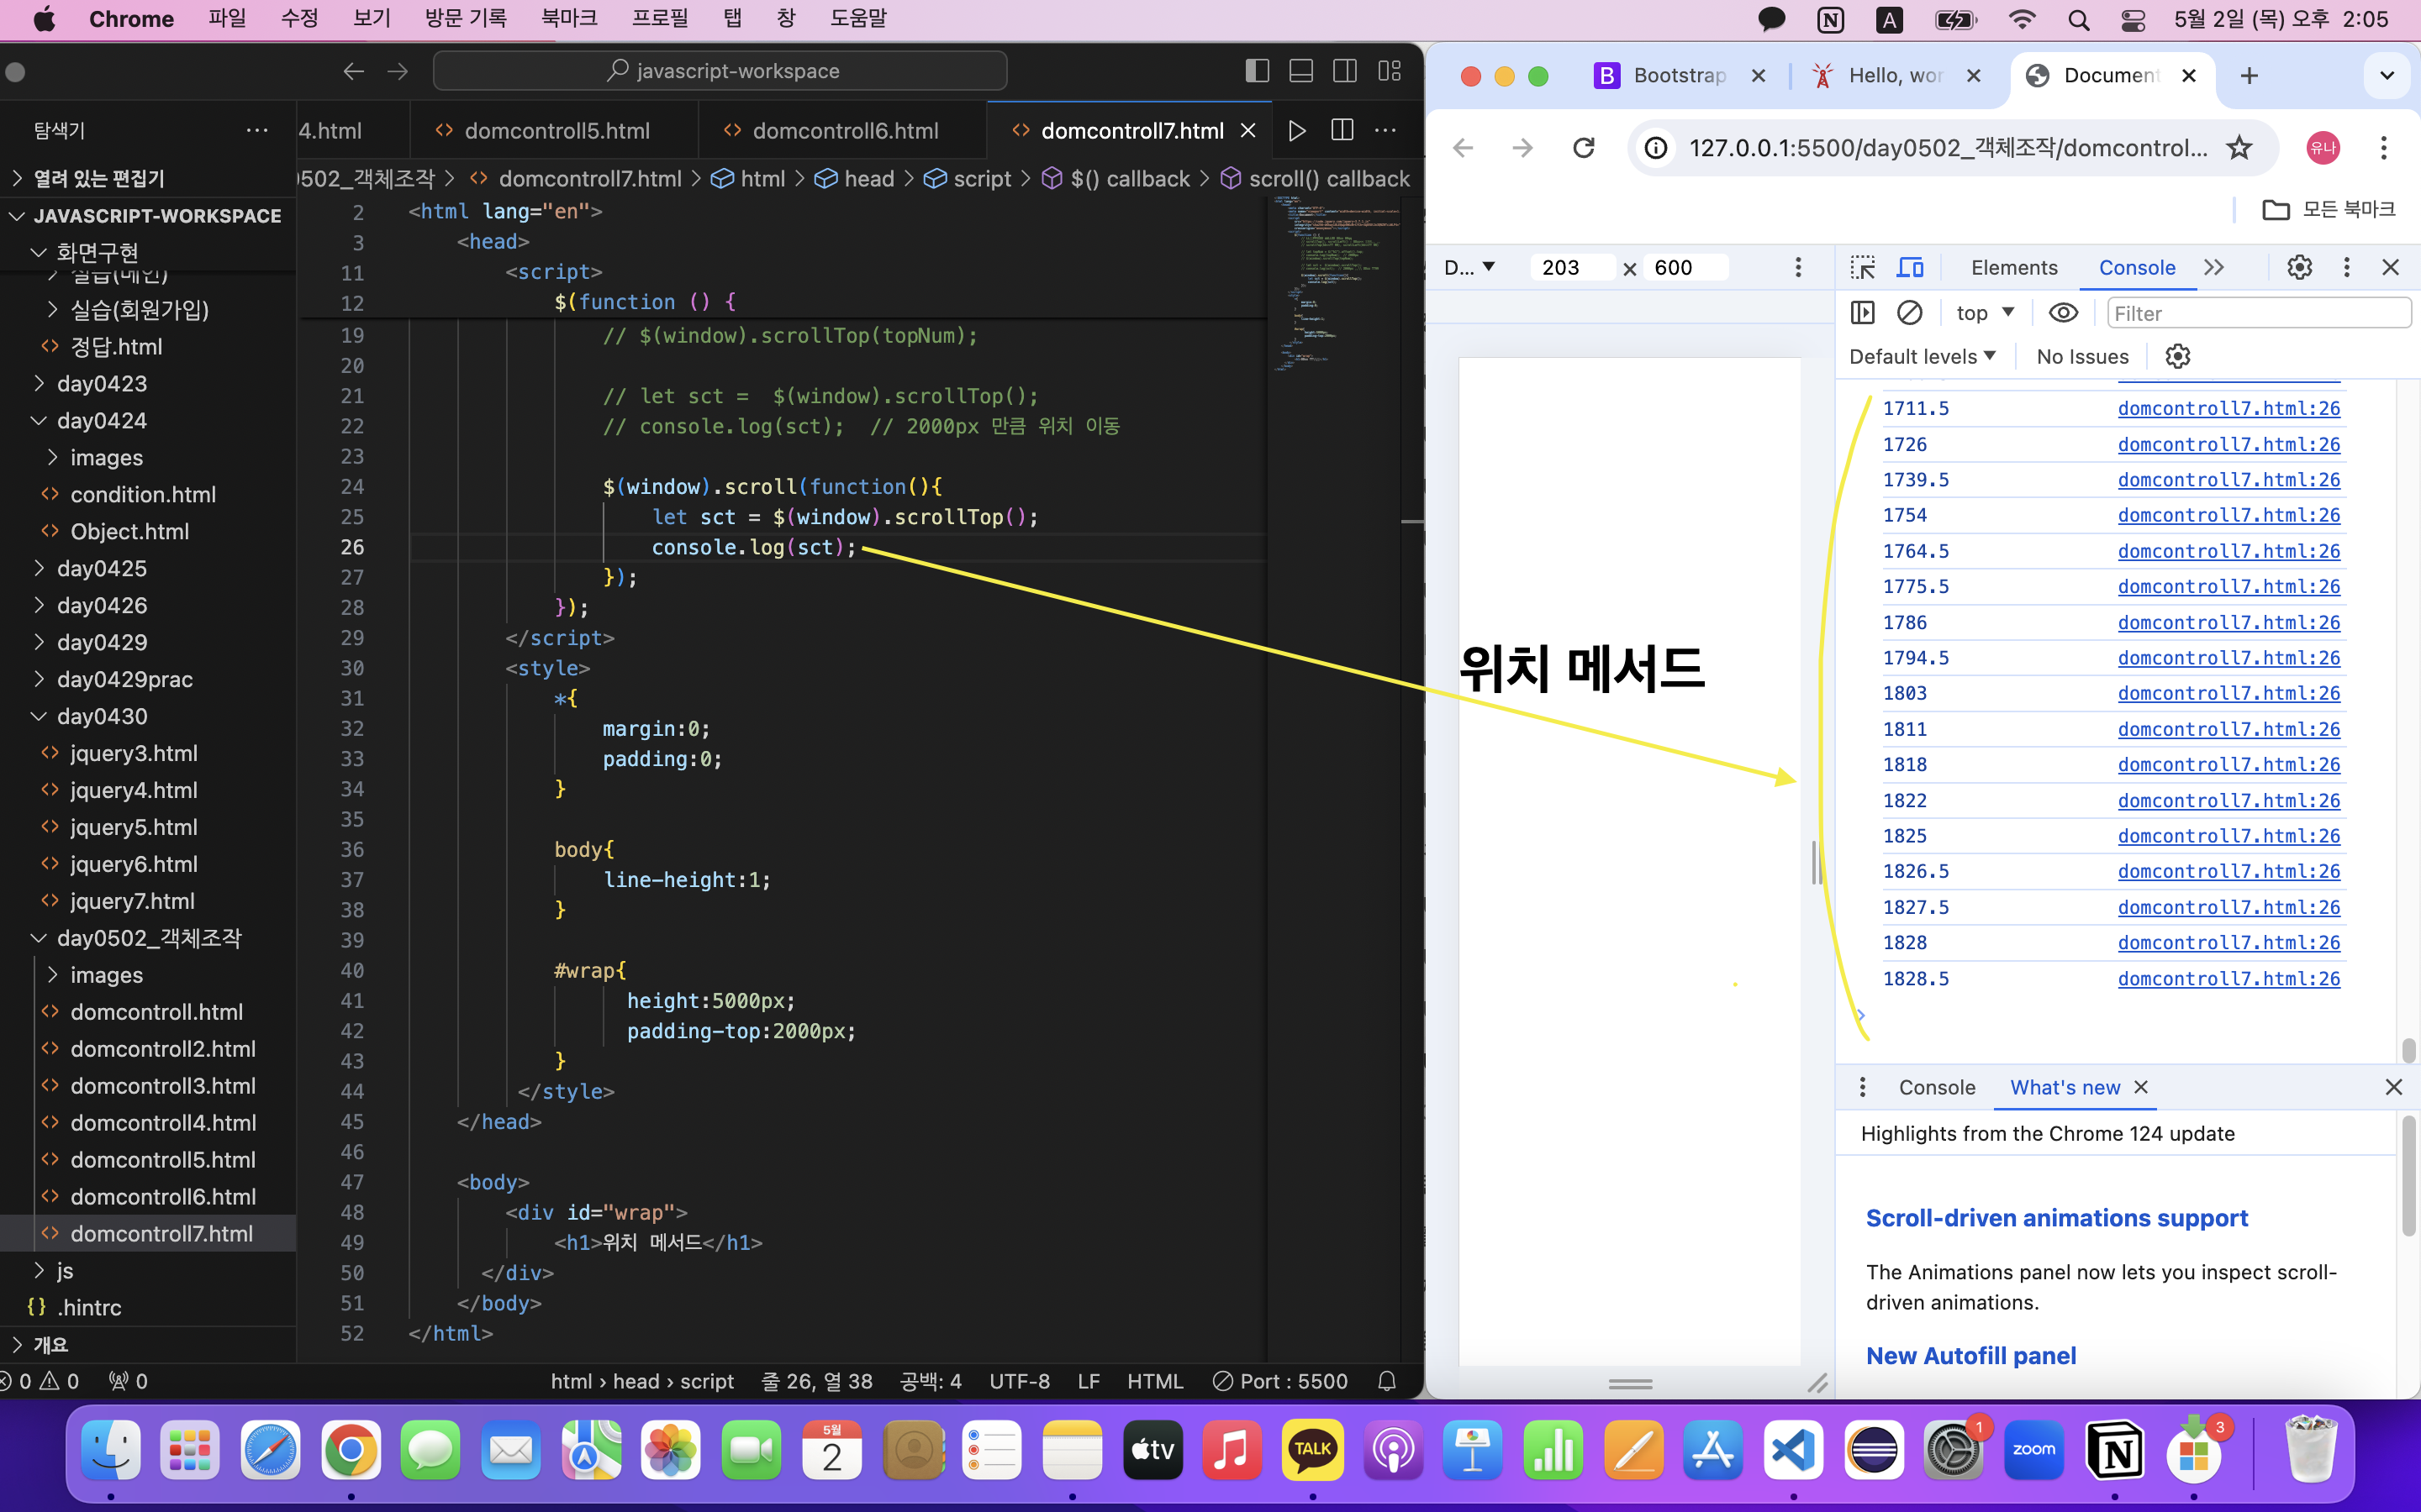Image resolution: width=2421 pixels, height=1512 pixels.
Task: Open the editor's more actions ellipsis
Action: tap(1385, 131)
